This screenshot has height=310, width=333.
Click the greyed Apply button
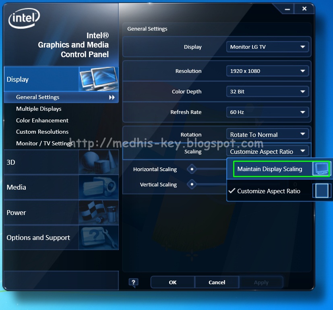[x=261, y=282]
